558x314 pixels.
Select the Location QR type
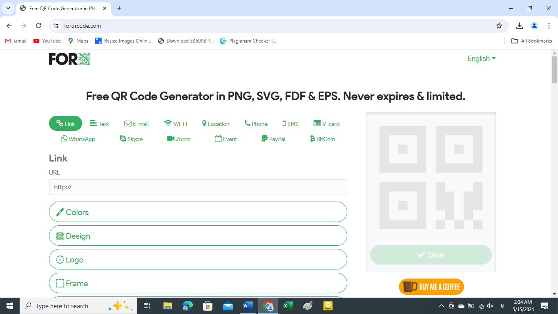(x=216, y=123)
